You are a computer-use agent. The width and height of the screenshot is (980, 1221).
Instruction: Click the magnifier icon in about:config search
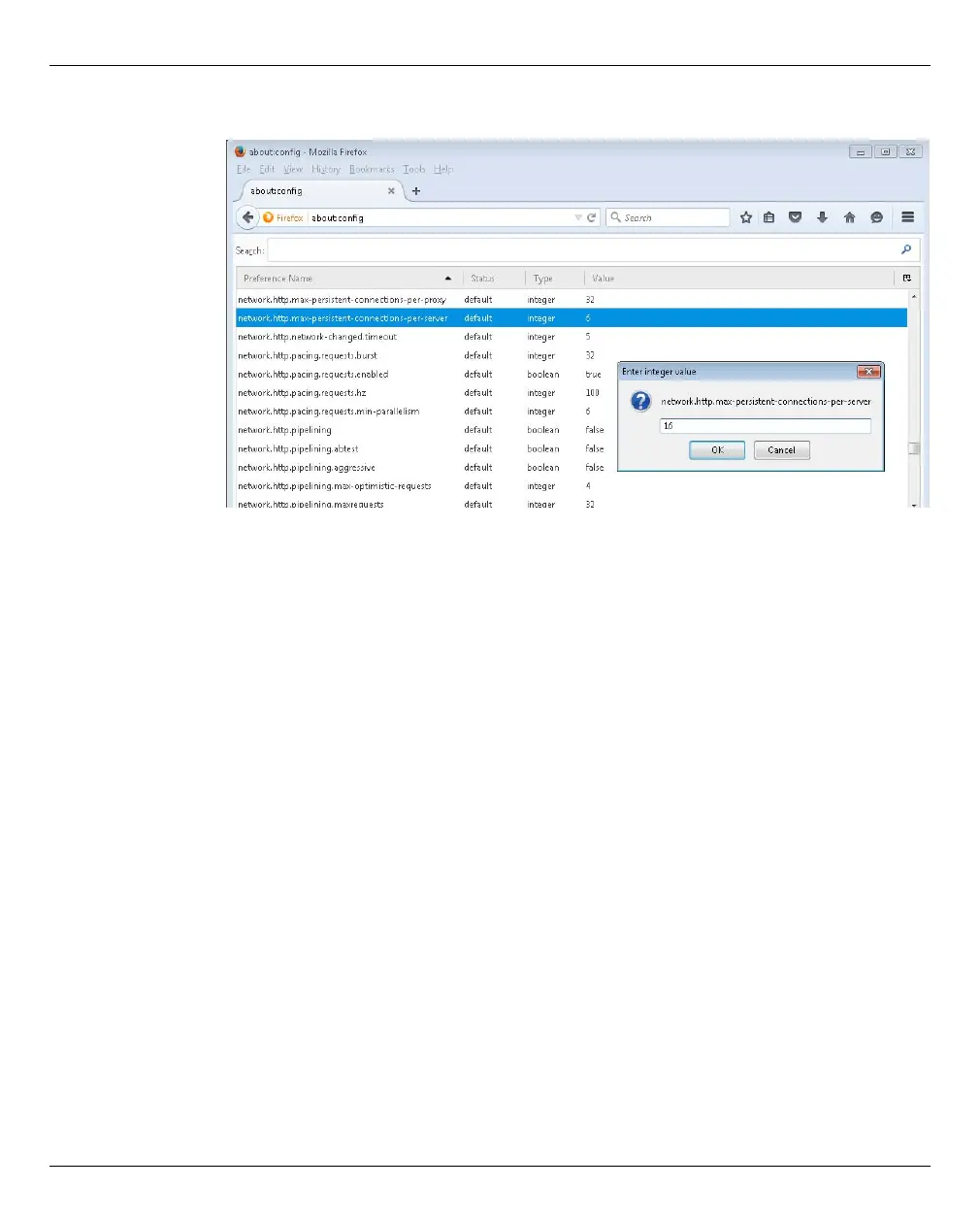906,250
